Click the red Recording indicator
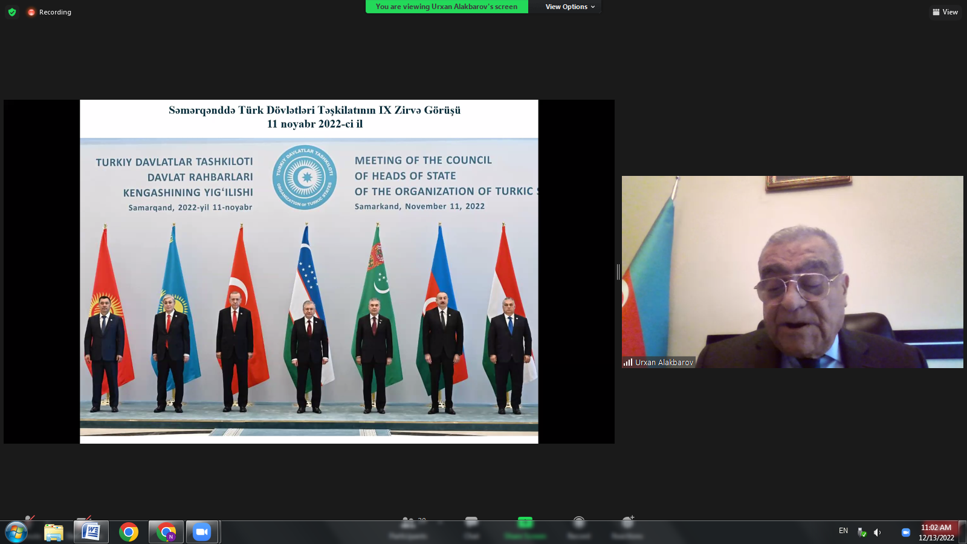This screenshot has width=967, height=544. click(x=49, y=12)
